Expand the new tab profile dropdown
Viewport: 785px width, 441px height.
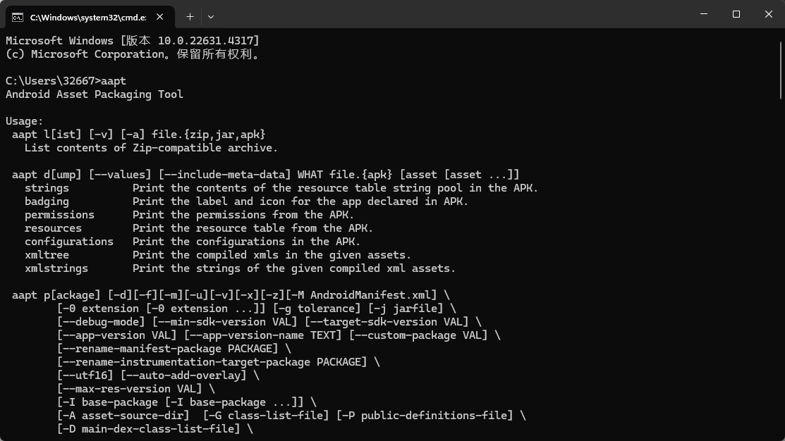[211, 16]
